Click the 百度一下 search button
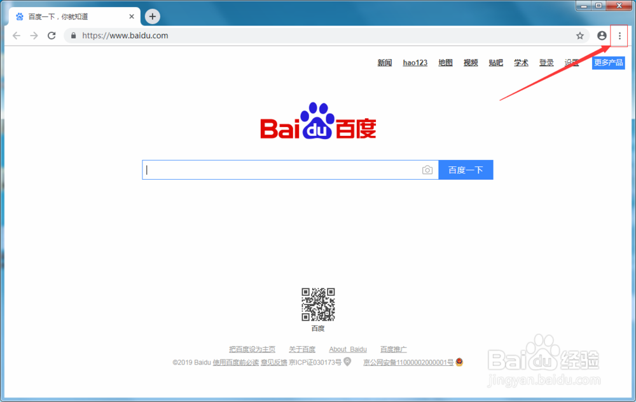 [466, 170]
